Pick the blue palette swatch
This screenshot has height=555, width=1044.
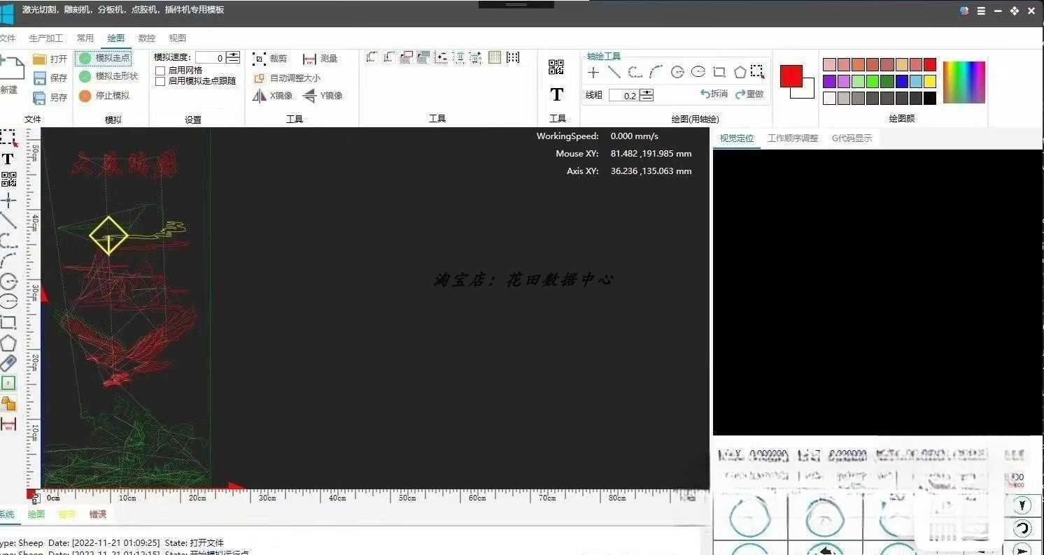(x=901, y=82)
